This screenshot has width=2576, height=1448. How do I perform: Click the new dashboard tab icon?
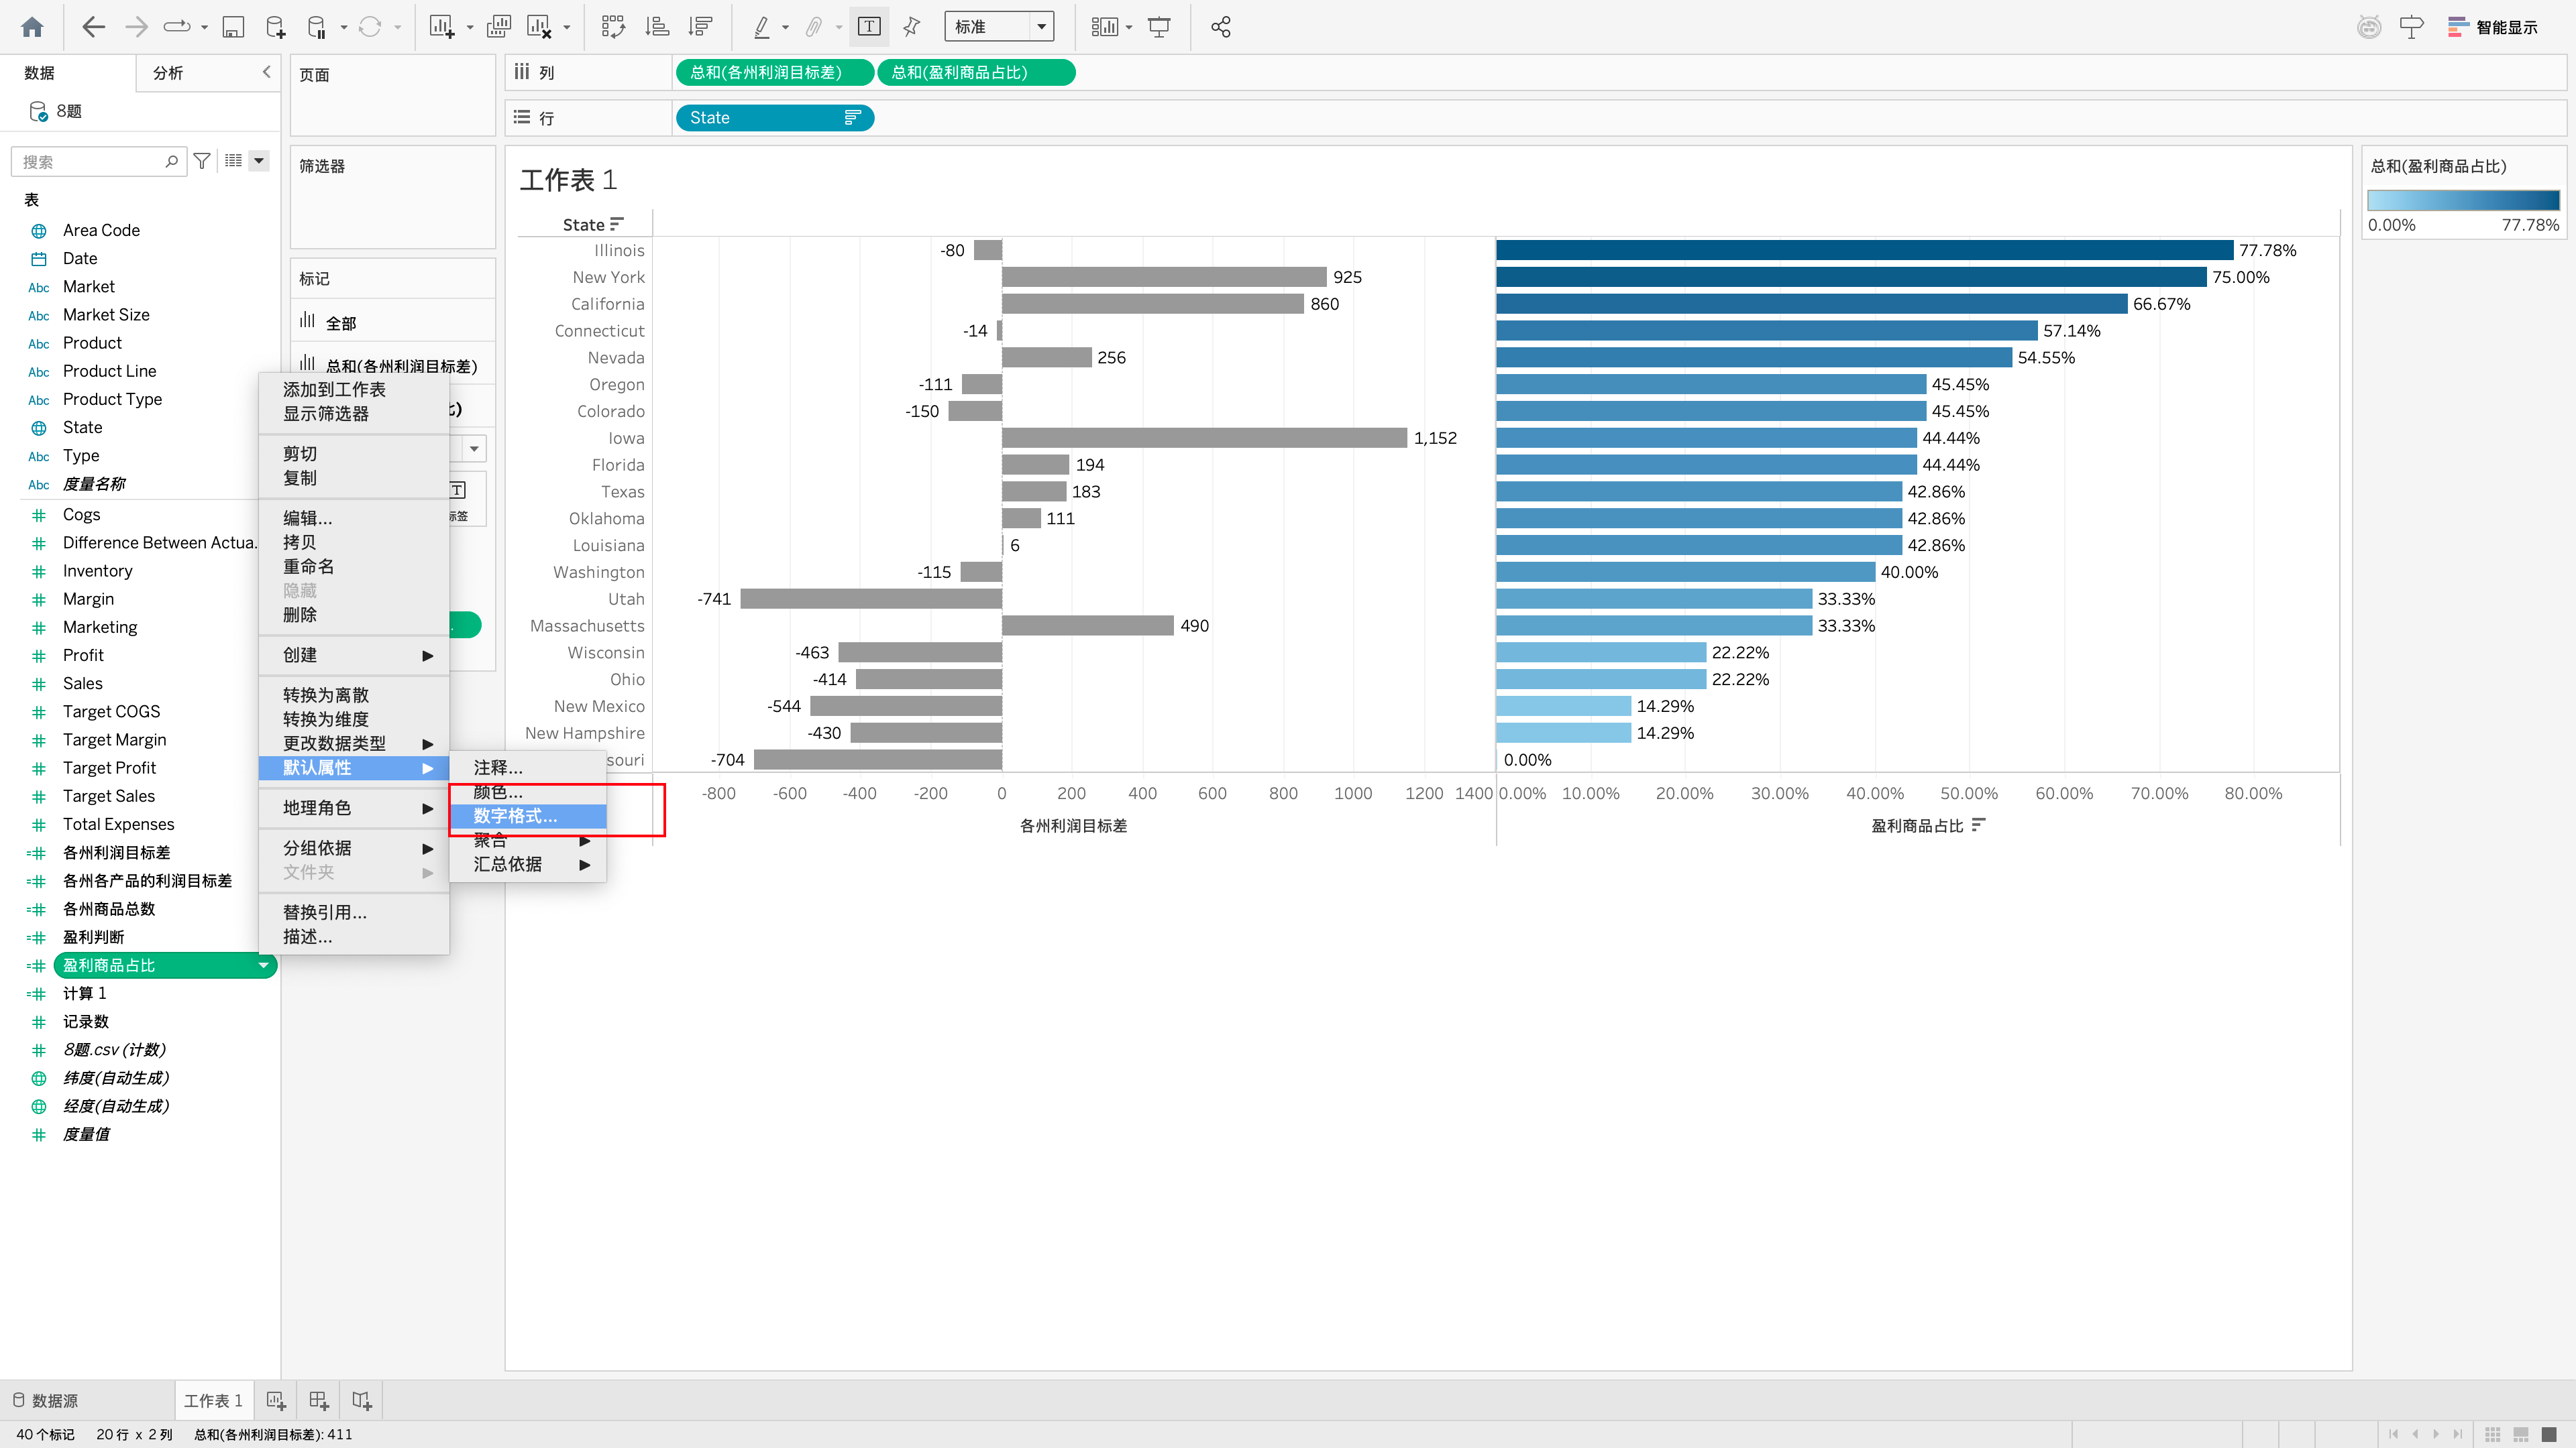point(318,1401)
